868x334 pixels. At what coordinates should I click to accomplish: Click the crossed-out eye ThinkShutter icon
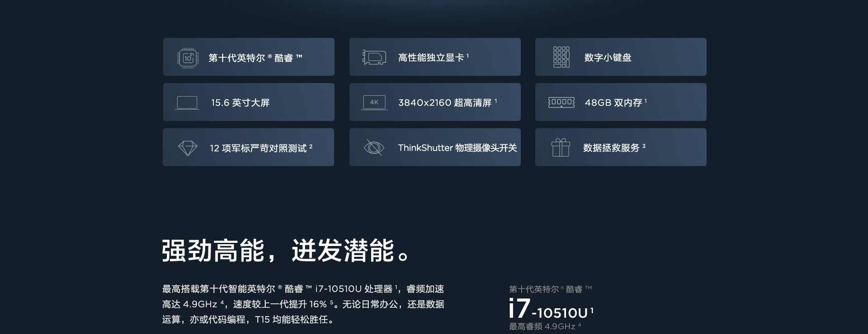[374, 148]
